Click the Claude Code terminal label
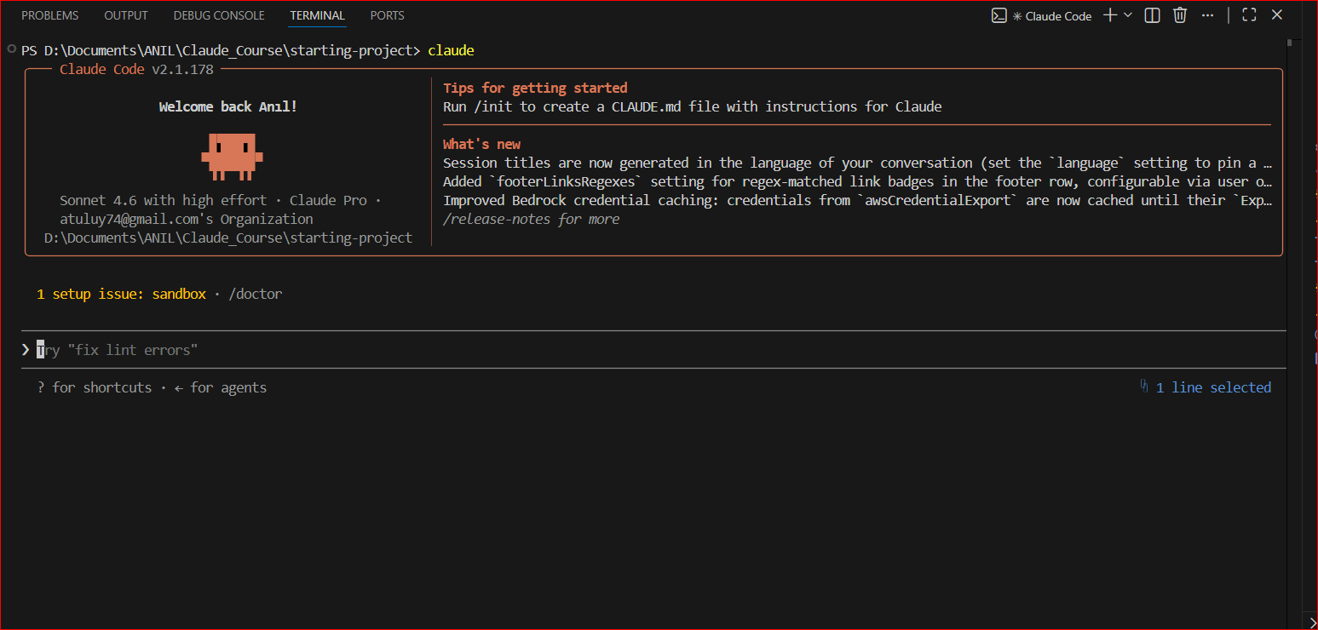This screenshot has height=630, width=1318. pyautogui.click(x=1058, y=15)
